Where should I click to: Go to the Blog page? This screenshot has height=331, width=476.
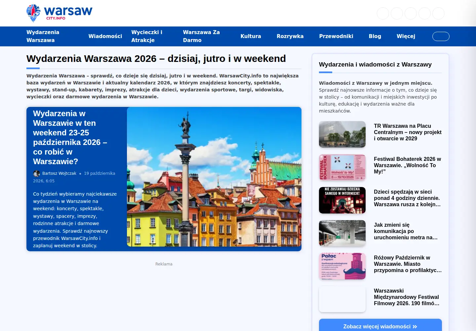(x=375, y=36)
